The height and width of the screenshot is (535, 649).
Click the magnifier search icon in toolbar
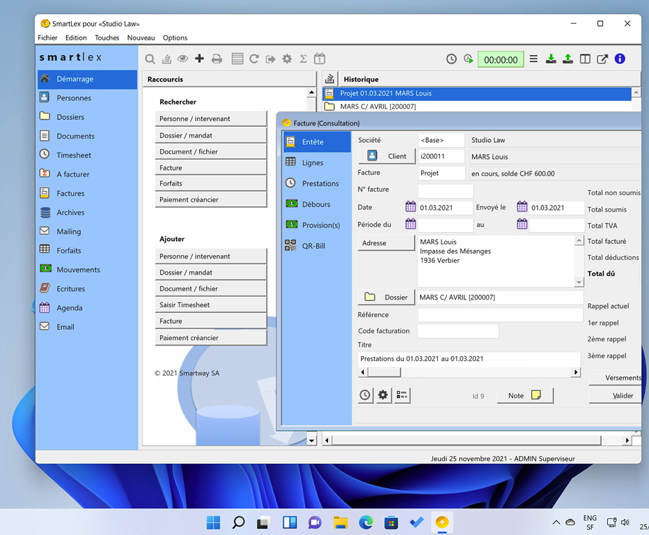click(x=150, y=59)
